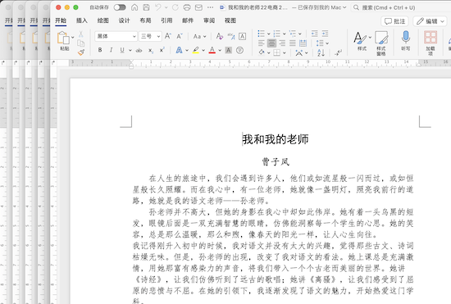The image size is (451, 304).
Task: Redo the last action
Action: (x=175, y=7)
